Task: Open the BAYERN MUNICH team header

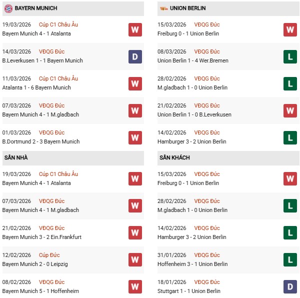Action: tap(36, 8)
